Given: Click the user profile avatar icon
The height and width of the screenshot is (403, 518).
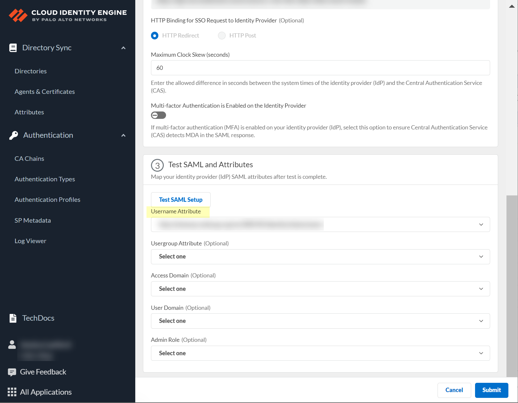Looking at the screenshot, I should click(12, 345).
